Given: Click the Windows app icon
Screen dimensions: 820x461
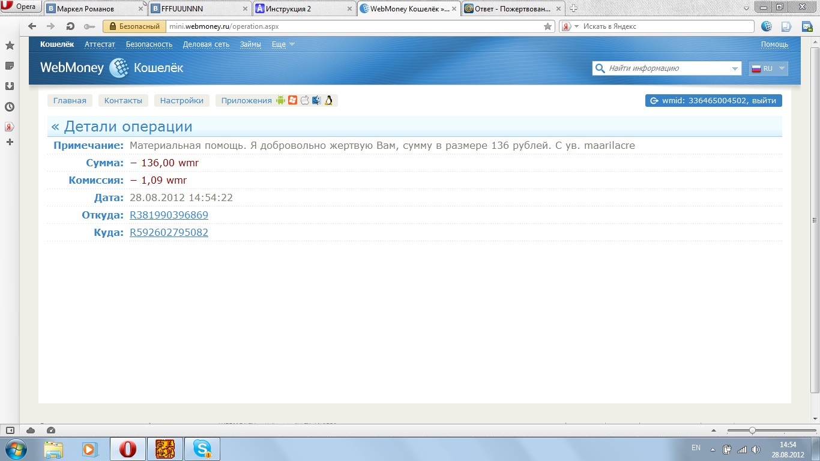Looking at the screenshot, I should (292, 100).
